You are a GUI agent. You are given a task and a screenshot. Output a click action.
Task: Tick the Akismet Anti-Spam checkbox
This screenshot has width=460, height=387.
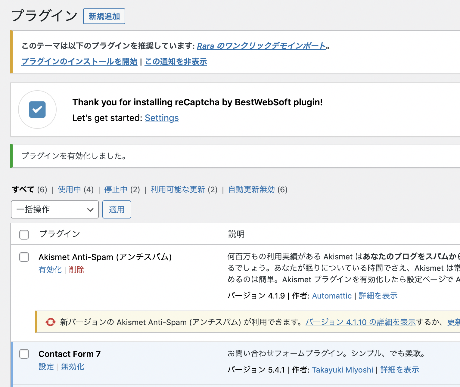point(24,257)
